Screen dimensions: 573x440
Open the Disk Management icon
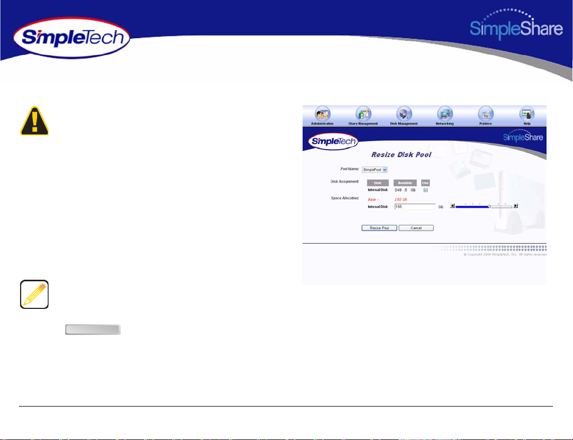[x=404, y=114]
